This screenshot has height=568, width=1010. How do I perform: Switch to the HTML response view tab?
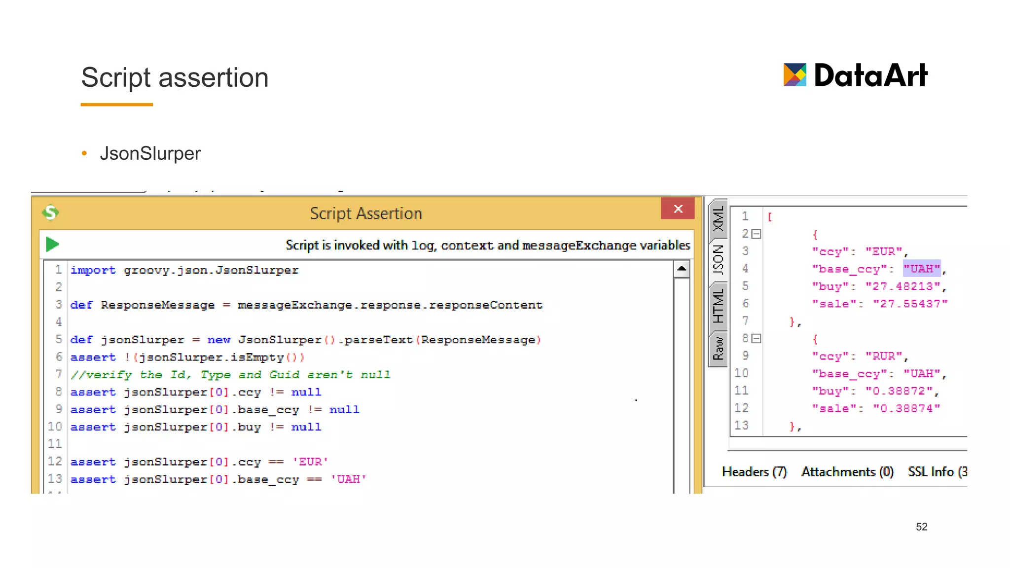pyautogui.click(x=719, y=306)
